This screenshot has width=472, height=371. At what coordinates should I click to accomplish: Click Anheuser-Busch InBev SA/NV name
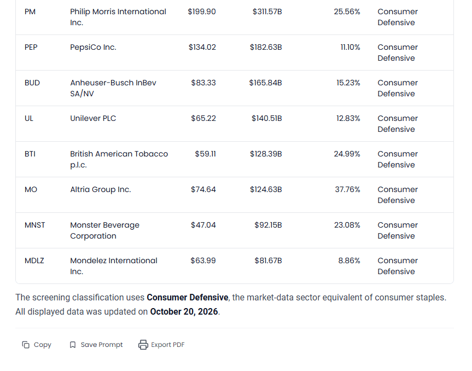(113, 88)
